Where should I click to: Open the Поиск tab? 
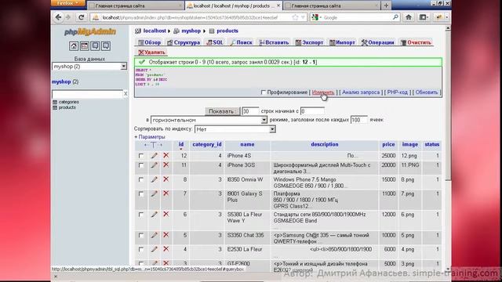[241, 42]
